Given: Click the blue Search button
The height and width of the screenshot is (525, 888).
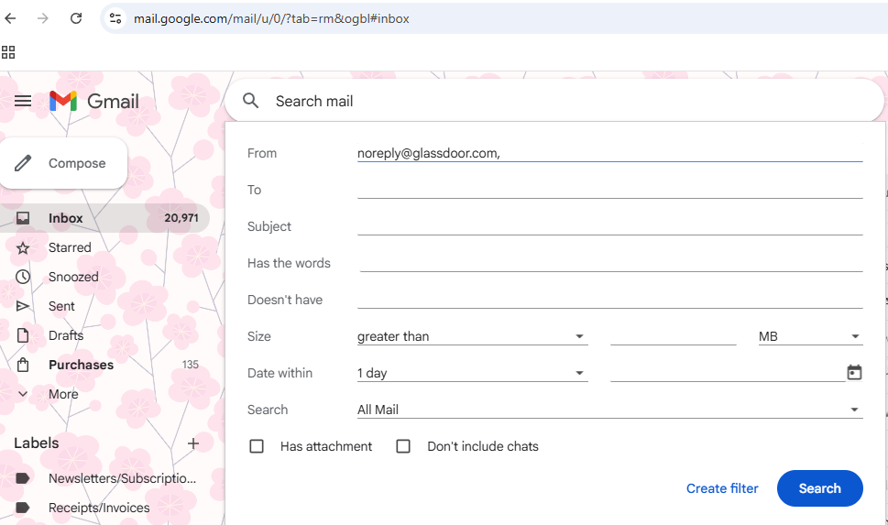Looking at the screenshot, I should [819, 488].
